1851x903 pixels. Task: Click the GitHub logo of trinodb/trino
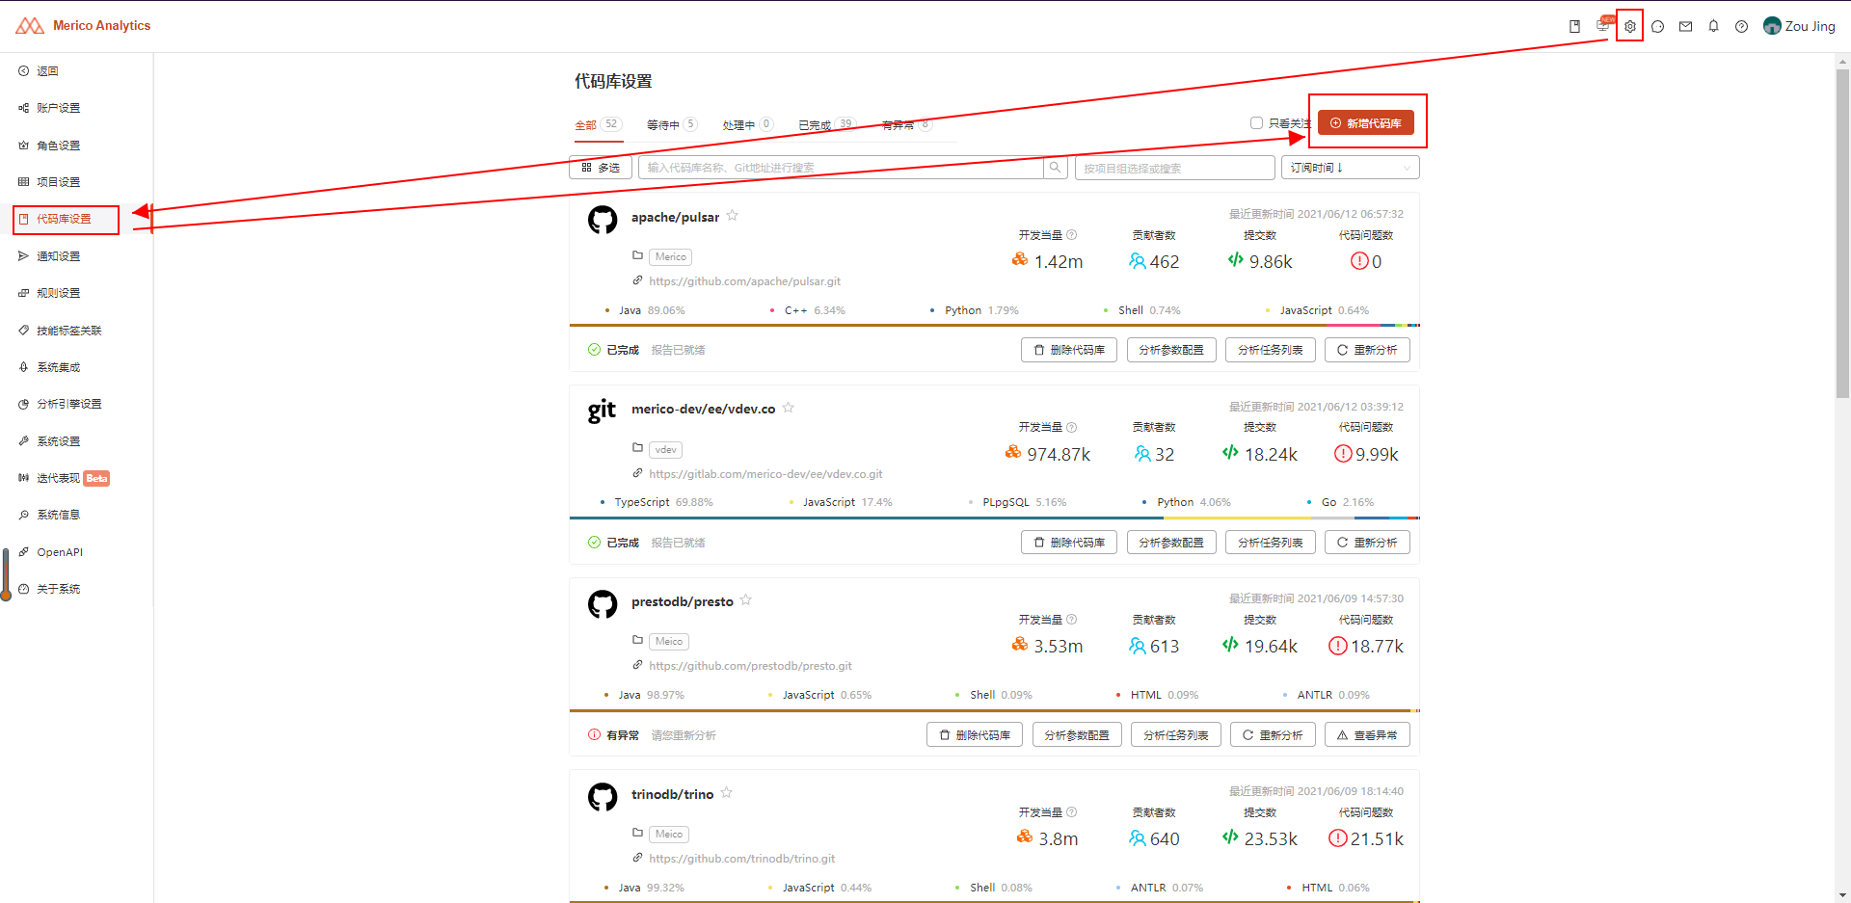pyautogui.click(x=603, y=797)
